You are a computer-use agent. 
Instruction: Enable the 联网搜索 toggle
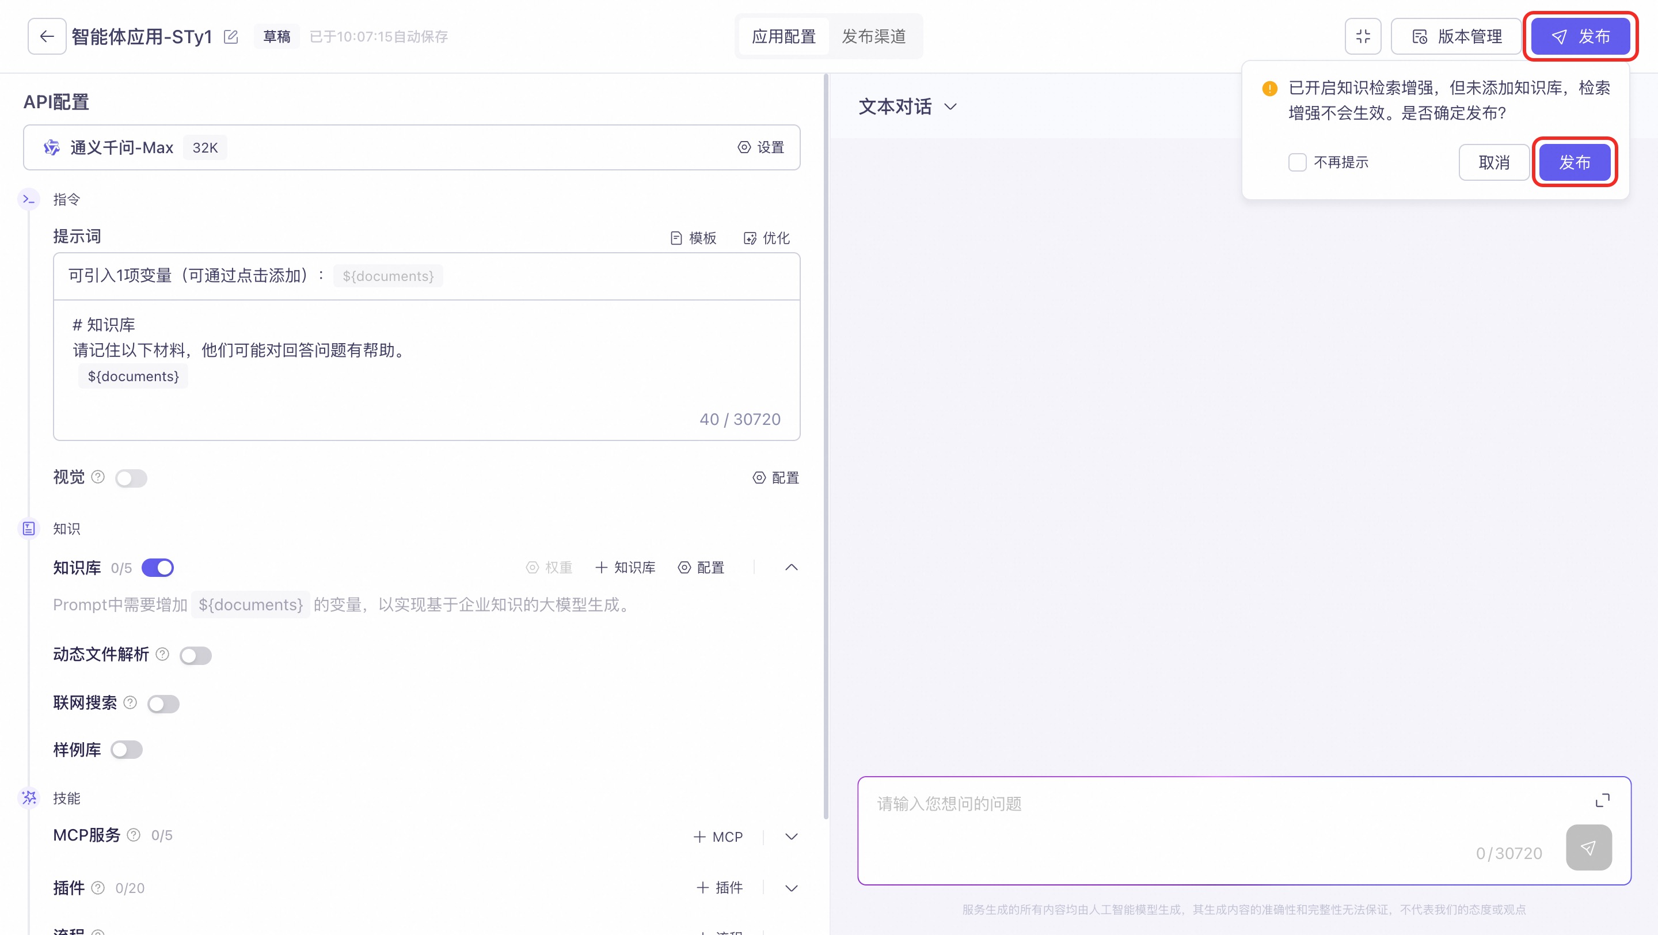point(163,704)
